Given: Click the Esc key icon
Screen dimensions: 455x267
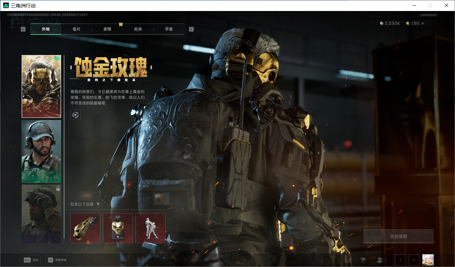Looking at the screenshot, I should click(x=27, y=260).
